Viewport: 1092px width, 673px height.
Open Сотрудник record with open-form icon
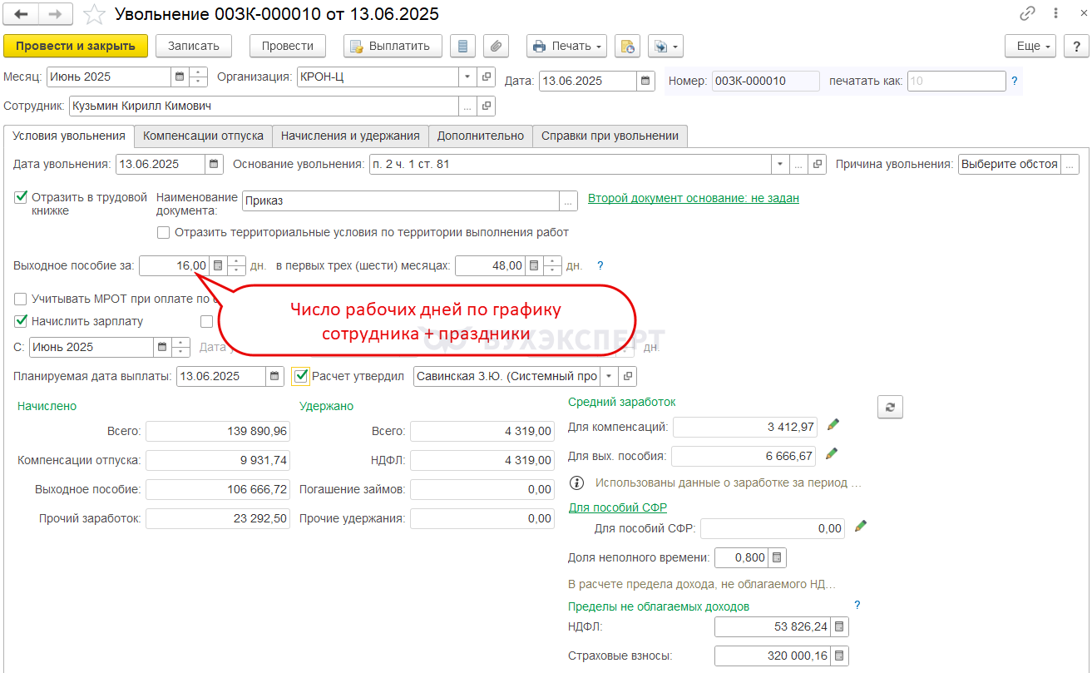tap(487, 106)
